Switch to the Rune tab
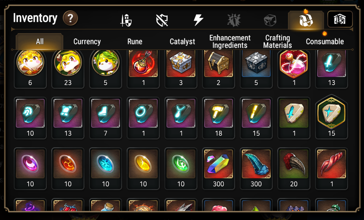The height and width of the screenshot is (220, 364). coord(135,42)
